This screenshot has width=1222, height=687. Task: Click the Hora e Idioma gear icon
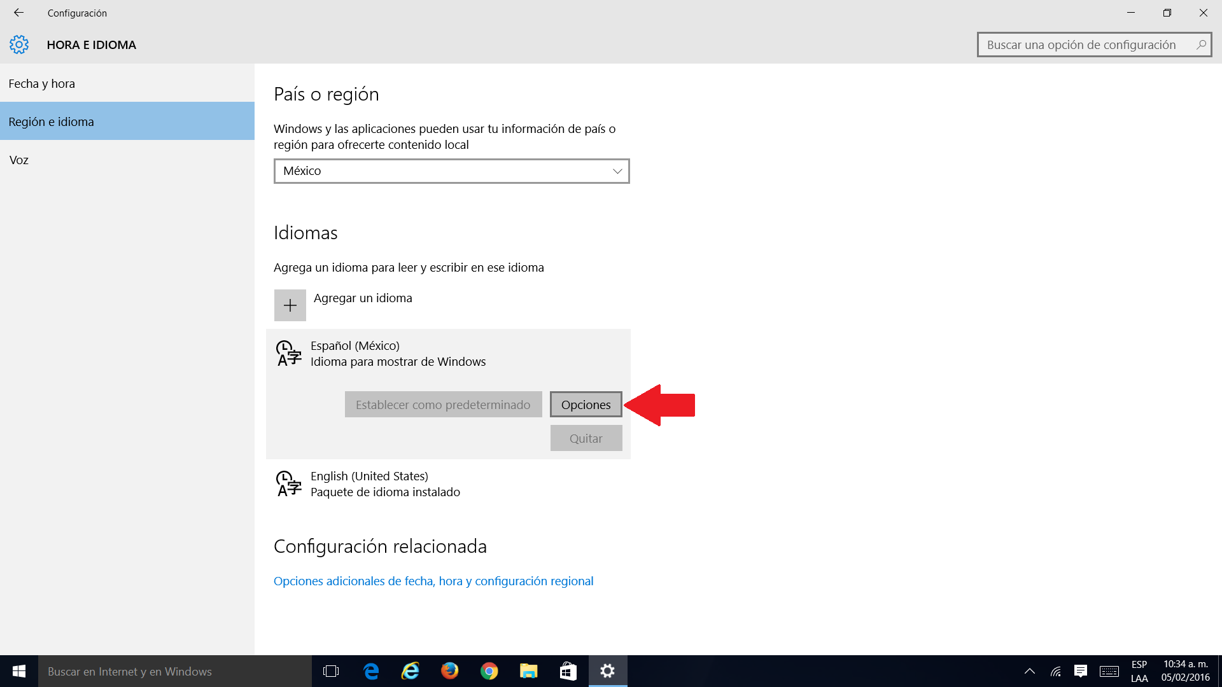[x=19, y=45]
